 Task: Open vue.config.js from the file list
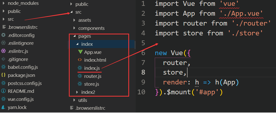21,99
